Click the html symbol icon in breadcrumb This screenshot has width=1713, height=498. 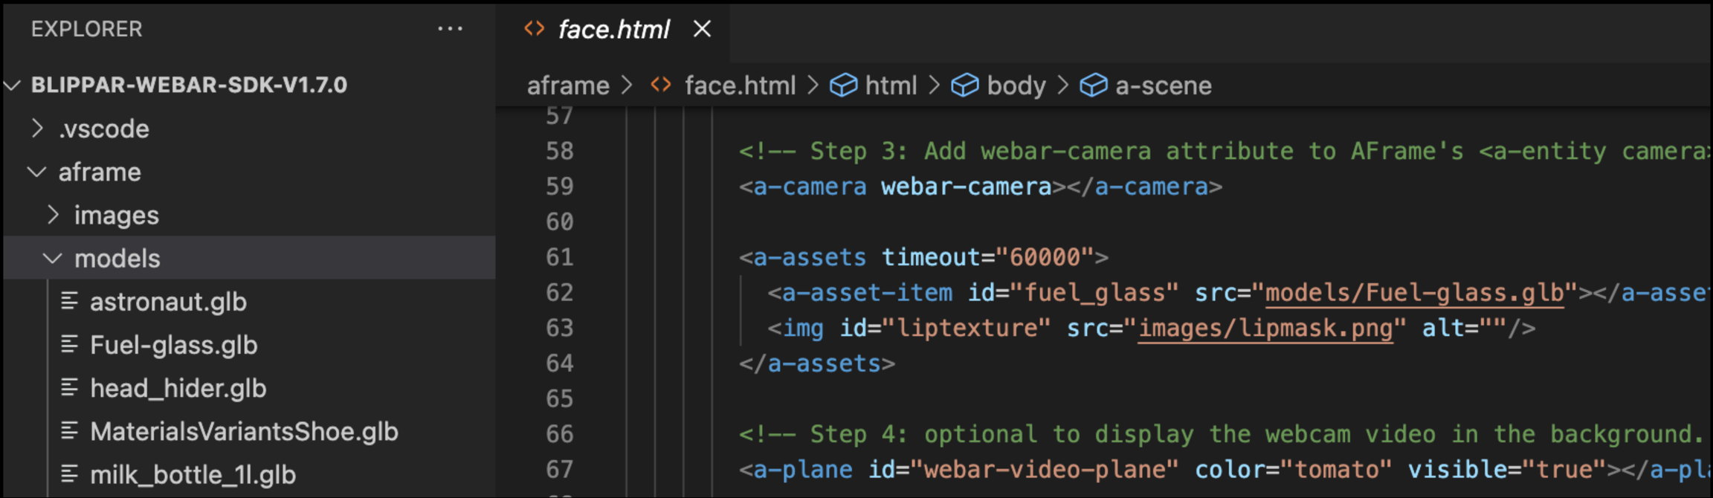(843, 85)
